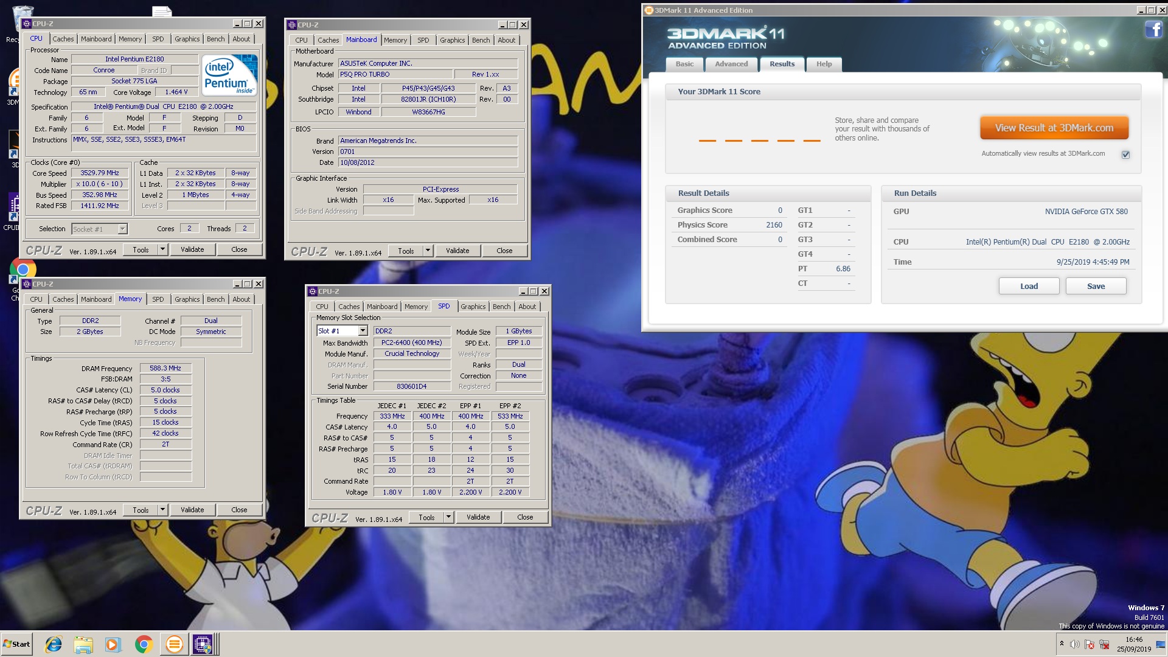Switch to Basic tab in 3DMark 11

coord(684,64)
